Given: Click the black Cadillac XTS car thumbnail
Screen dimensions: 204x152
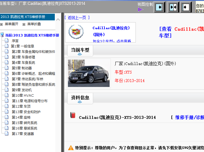Looking at the screenshot, I should 89,73.
